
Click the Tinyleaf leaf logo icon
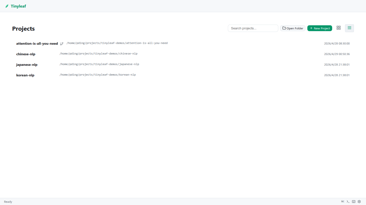tap(7, 6)
